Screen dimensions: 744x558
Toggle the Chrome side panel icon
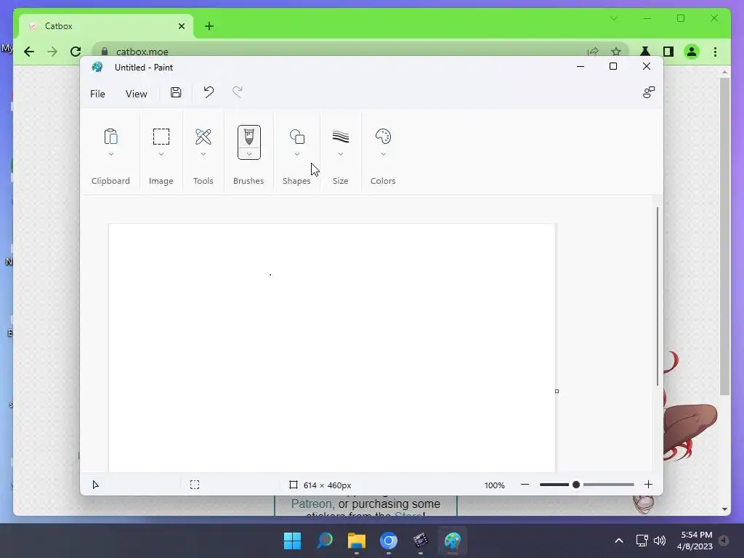click(668, 52)
